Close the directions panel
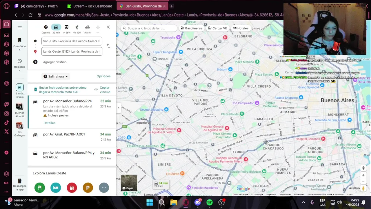 [108, 27]
